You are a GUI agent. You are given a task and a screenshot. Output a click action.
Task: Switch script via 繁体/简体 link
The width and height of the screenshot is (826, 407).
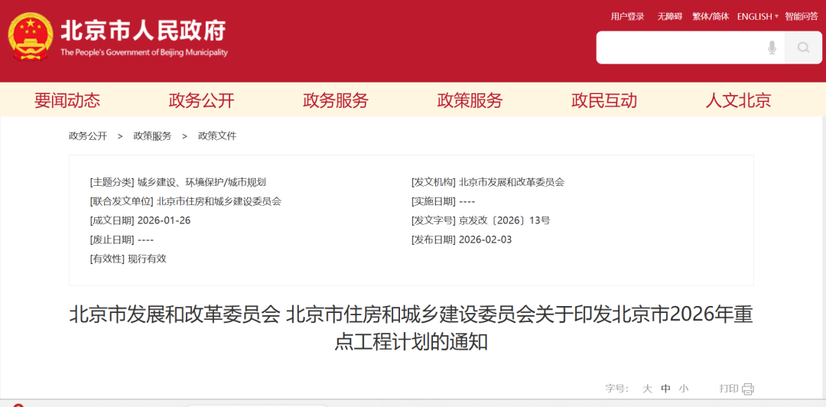click(711, 17)
